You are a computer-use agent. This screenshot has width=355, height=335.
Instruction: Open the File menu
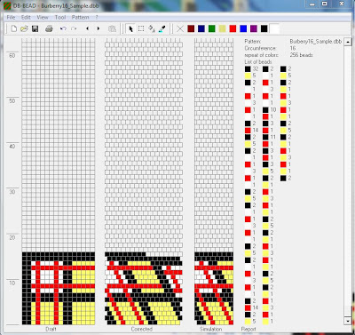[11, 17]
